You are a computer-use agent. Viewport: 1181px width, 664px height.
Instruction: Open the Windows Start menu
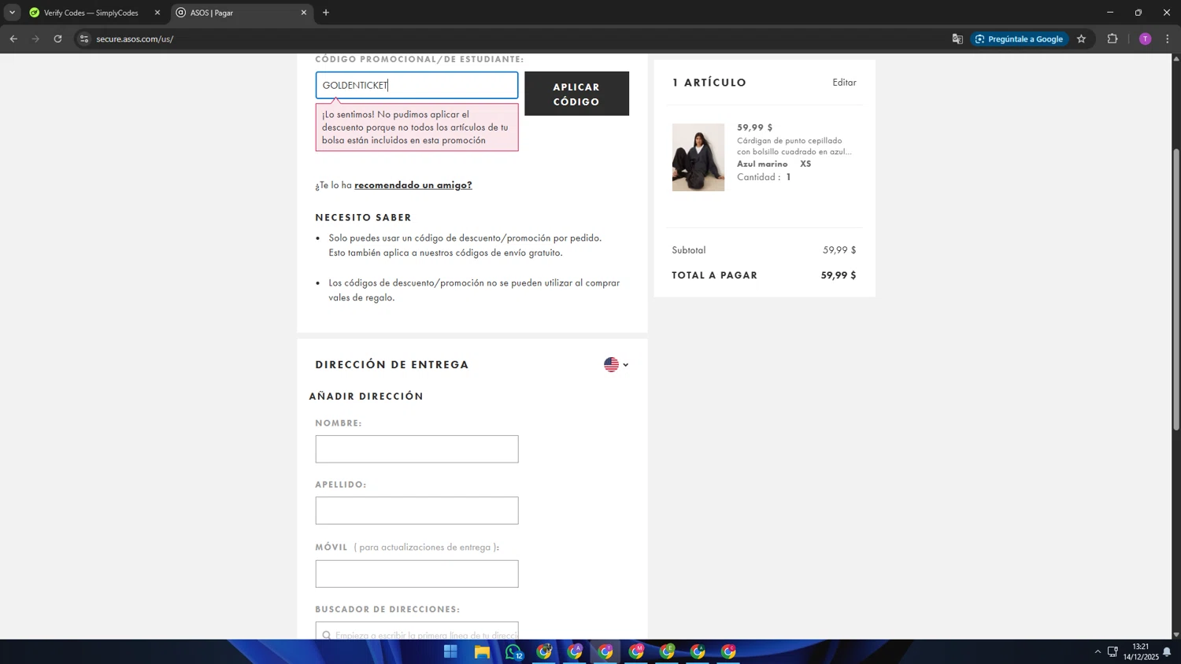click(450, 651)
